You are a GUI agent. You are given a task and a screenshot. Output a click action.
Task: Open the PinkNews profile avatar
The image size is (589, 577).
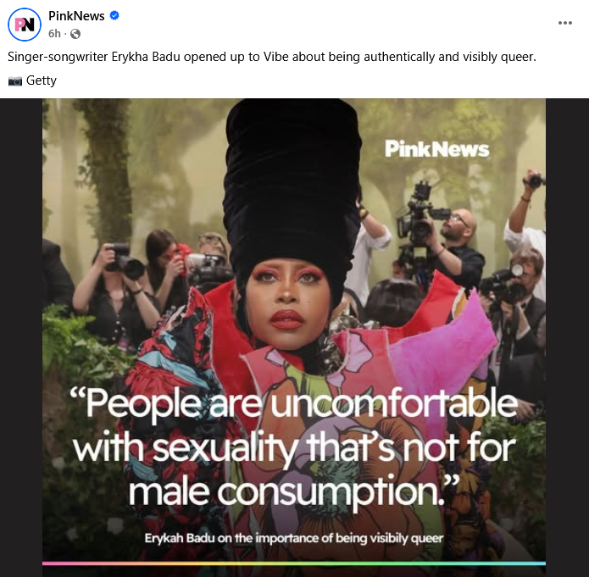pyautogui.click(x=25, y=25)
